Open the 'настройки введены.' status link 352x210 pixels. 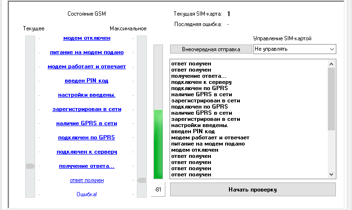pyautogui.click(x=86, y=95)
